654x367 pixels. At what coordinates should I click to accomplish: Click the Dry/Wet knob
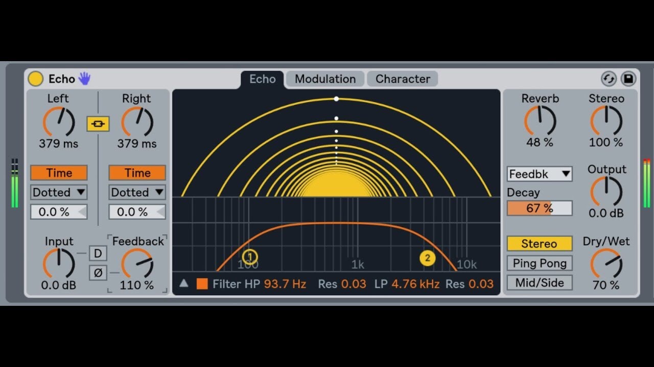[x=606, y=264]
